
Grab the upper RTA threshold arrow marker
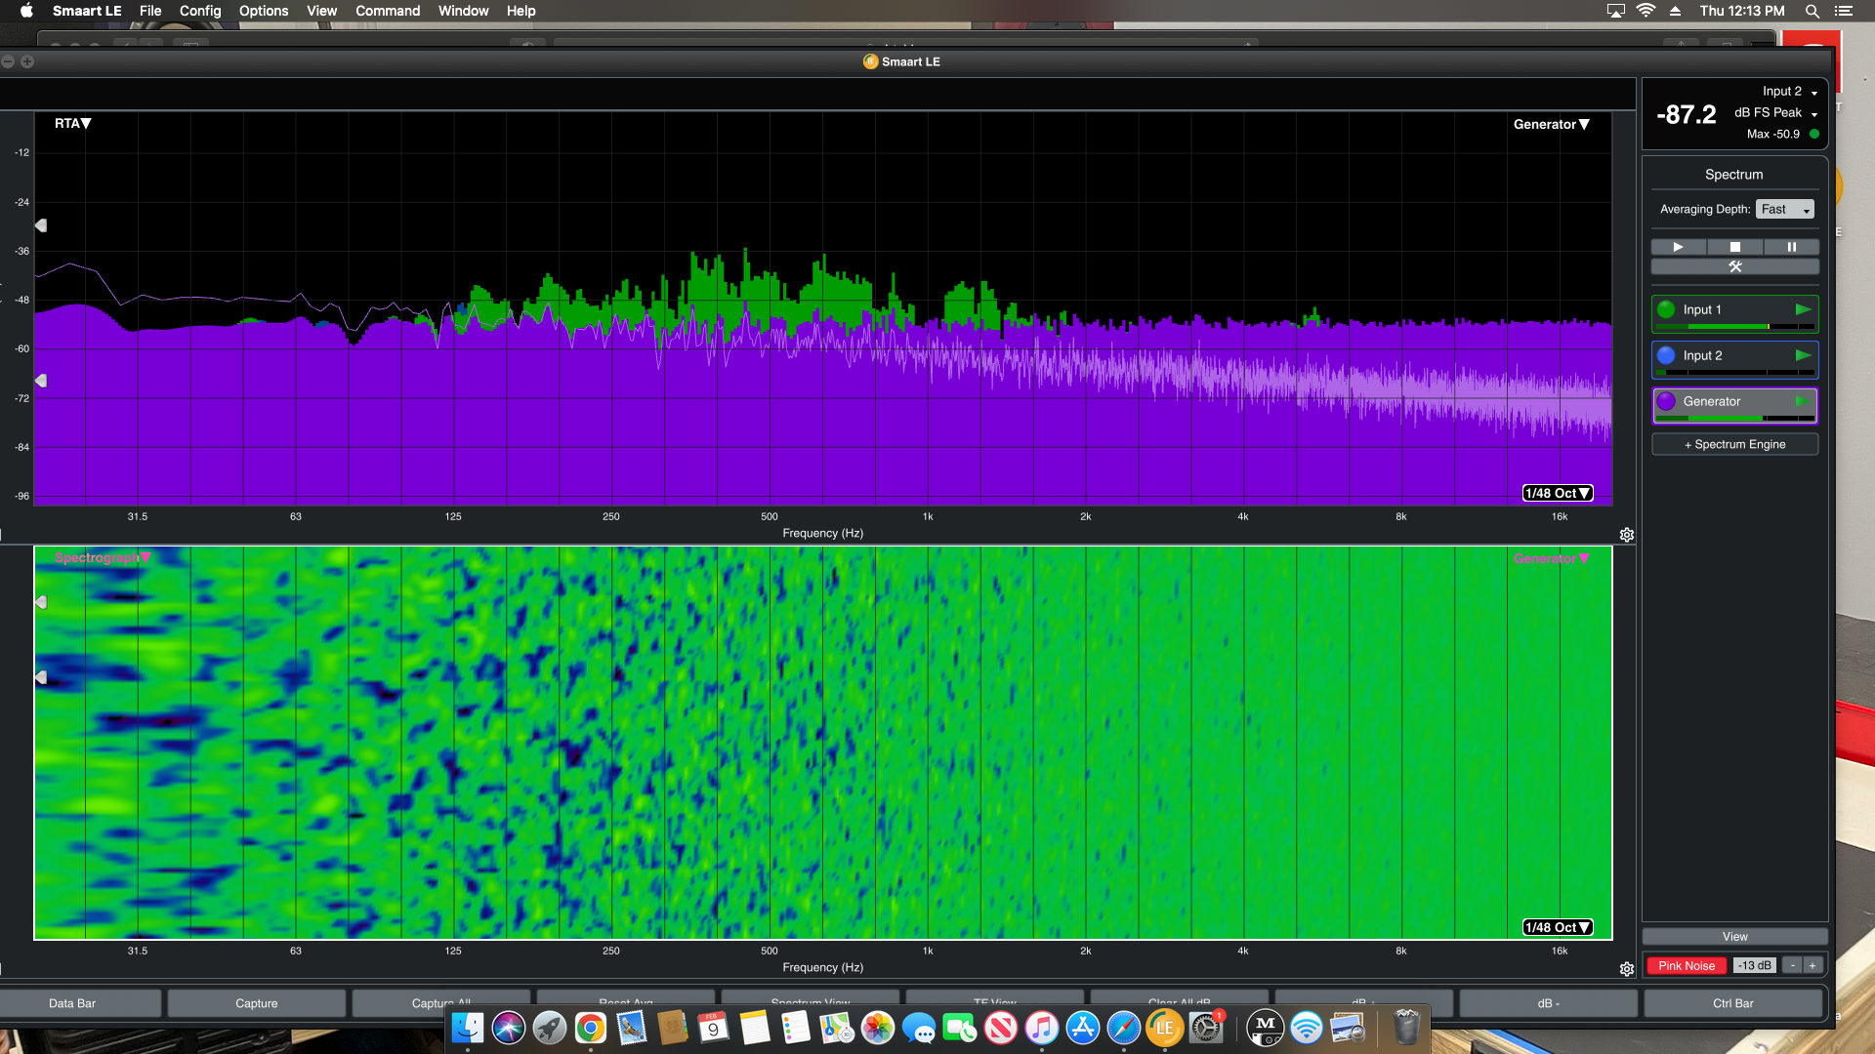click(x=41, y=225)
